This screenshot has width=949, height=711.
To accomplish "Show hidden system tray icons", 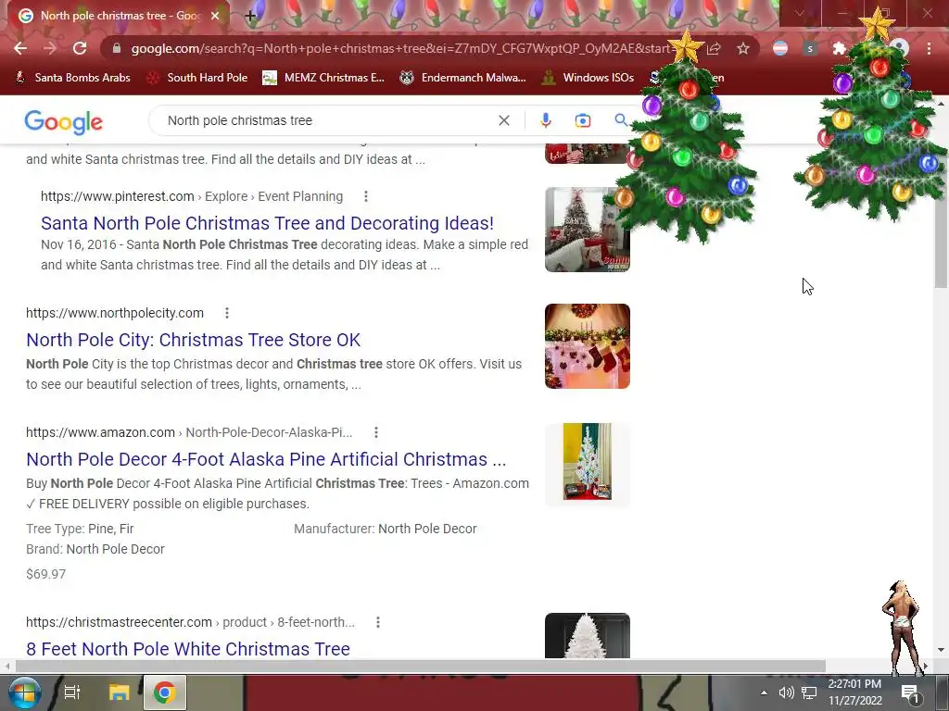I will pyautogui.click(x=764, y=692).
